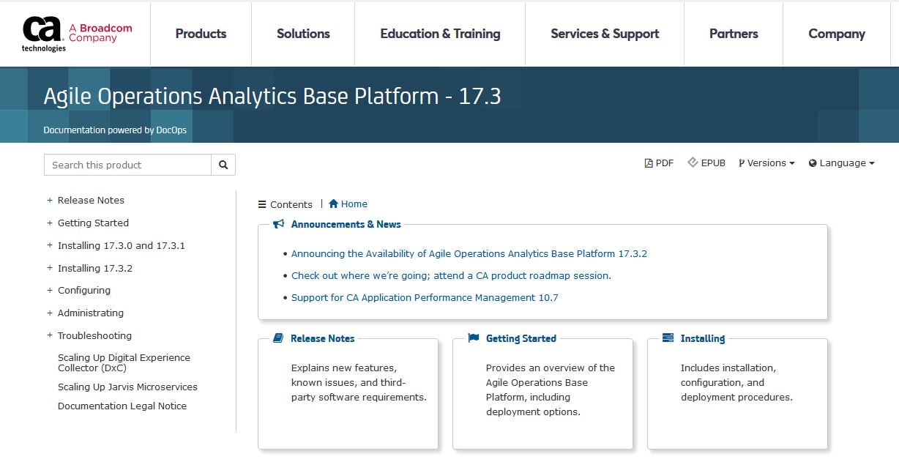
Task: Go to Home breadcrumb
Action: [x=348, y=204]
